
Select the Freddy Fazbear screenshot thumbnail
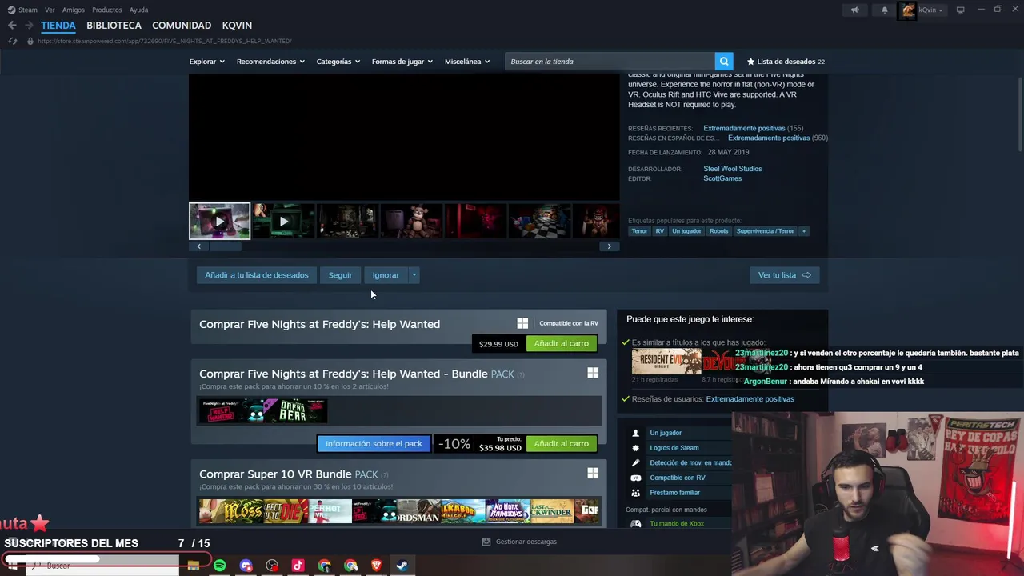coord(411,222)
